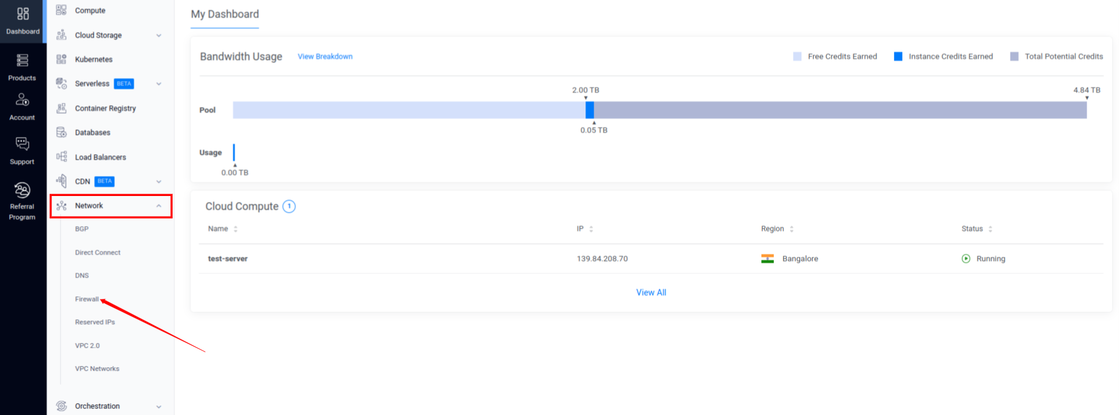Toggle sorting on the Region column
Screen dimensions: 1119x415
click(x=792, y=228)
